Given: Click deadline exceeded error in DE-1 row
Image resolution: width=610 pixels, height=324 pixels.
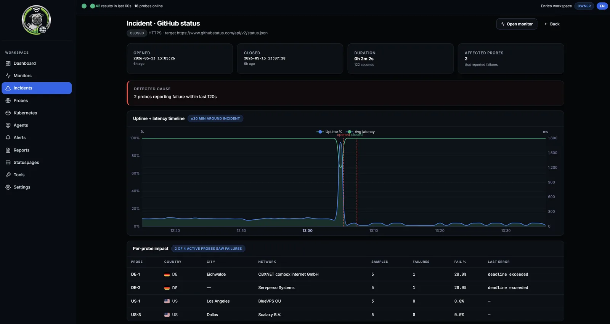Looking at the screenshot, I should [x=508, y=275].
